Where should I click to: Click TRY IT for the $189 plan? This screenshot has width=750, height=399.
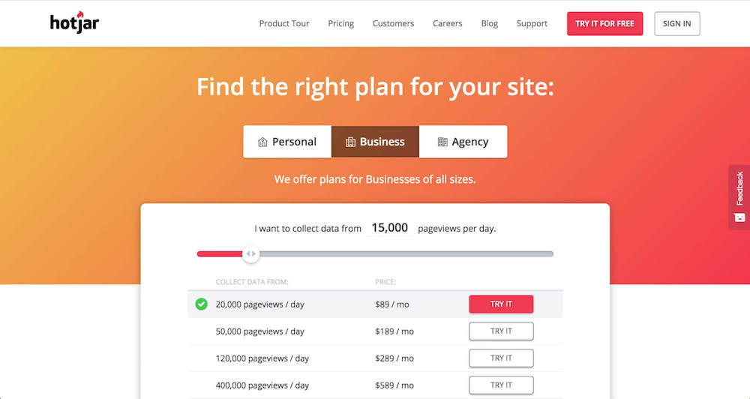(501, 331)
